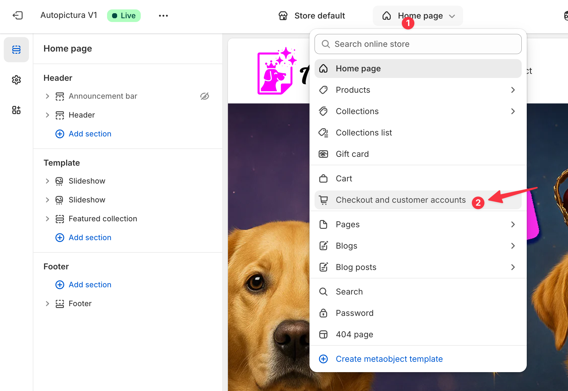Image resolution: width=568 pixels, height=391 pixels.
Task: Expand the Products submenu
Action: pyautogui.click(x=513, y=90)
